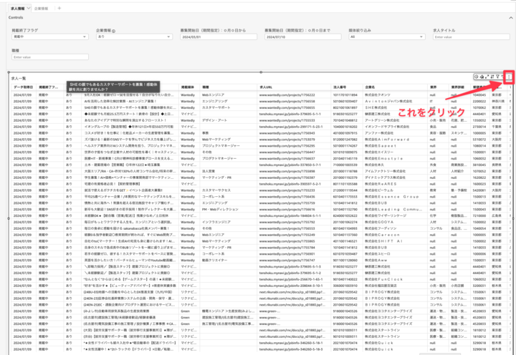516x355 pixels.
Task: Click the 動画クリエイター job type cell
Action: [x=214, y=261]
